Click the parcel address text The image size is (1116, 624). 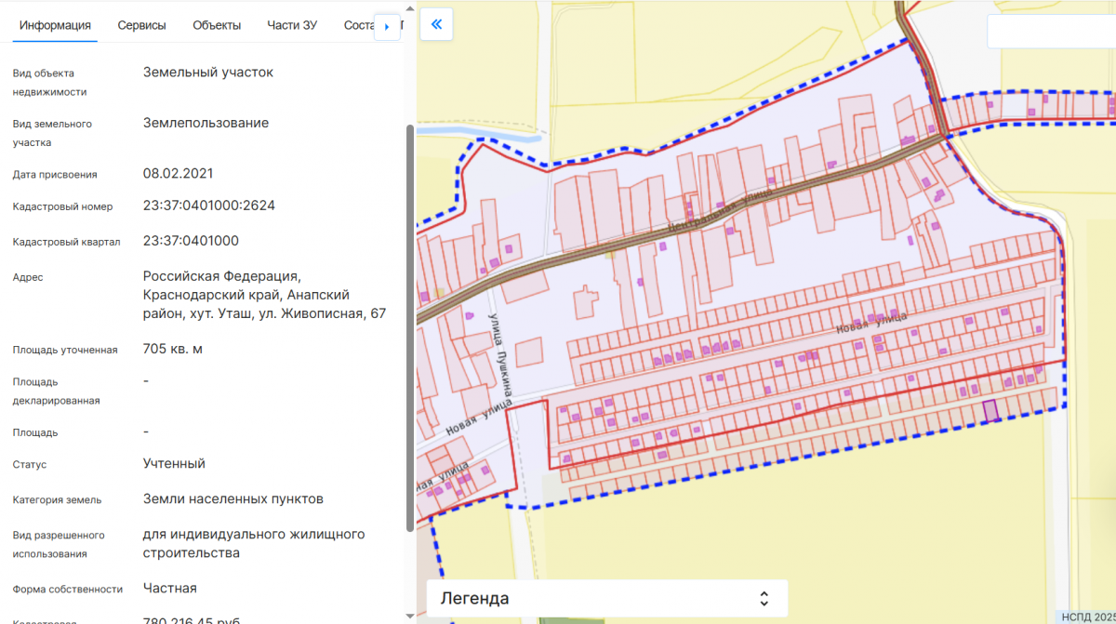coord(264,296)
